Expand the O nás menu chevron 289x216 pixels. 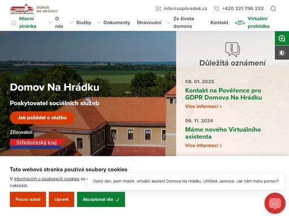50,22
